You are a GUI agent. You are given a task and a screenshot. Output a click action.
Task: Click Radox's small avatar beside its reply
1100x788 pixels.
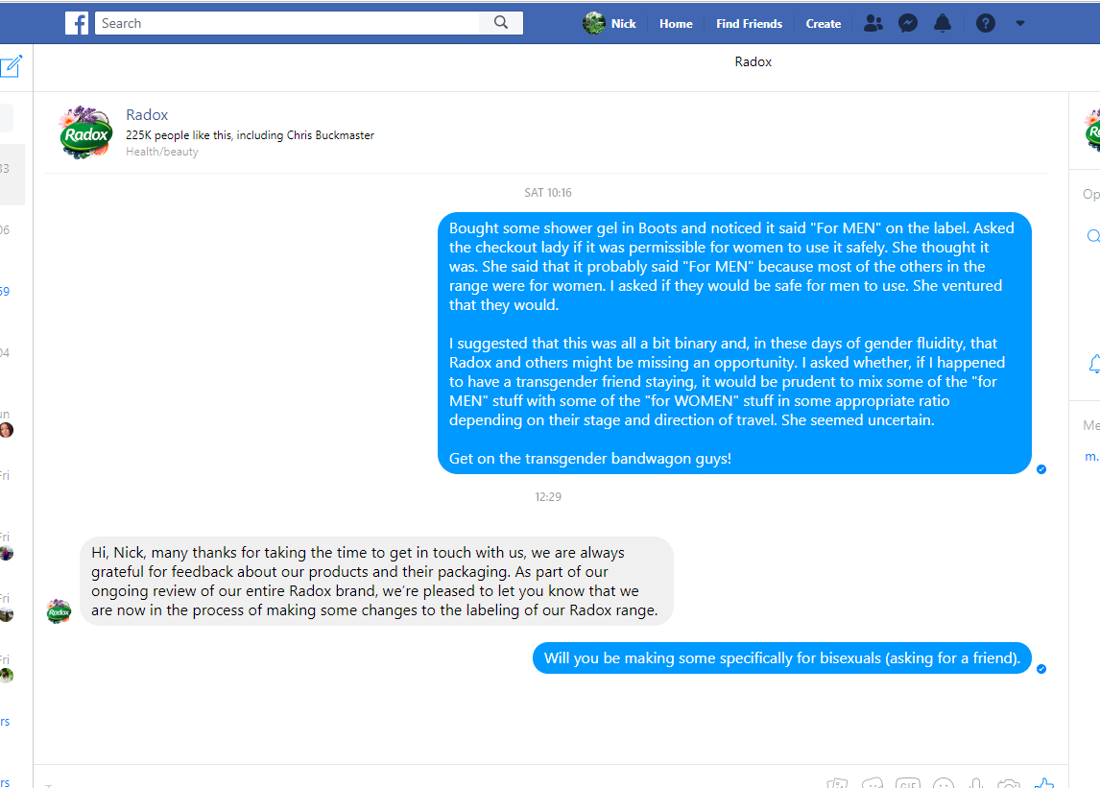[59, 611]
